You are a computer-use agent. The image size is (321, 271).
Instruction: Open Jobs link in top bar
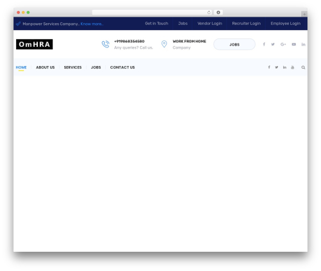(x=183, y=24)
